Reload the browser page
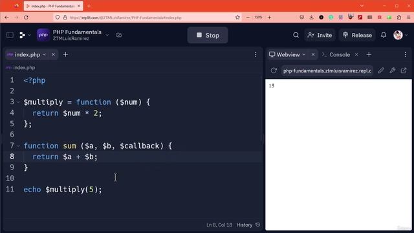Screen dimensions: 414x233 point(26,17)
